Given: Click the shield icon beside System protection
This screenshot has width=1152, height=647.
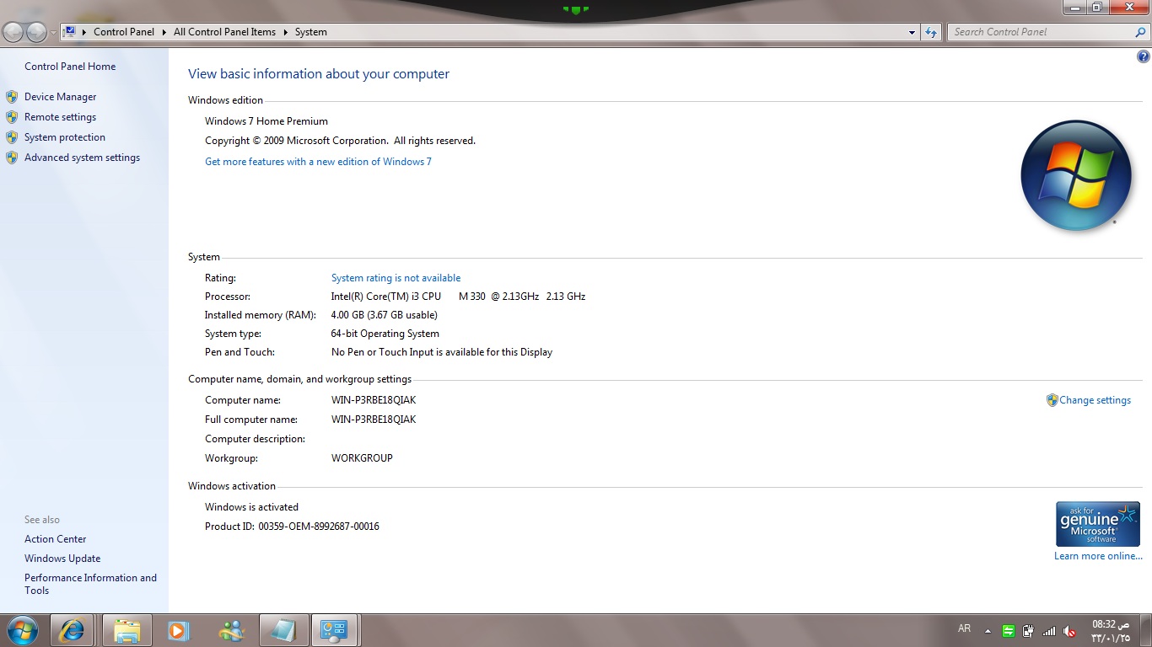Looking at the screenshot, I should pos(12,137).
